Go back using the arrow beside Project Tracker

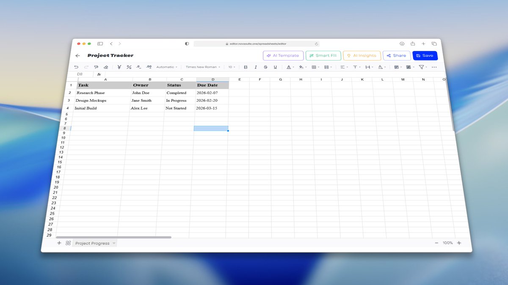coord(77,55)
